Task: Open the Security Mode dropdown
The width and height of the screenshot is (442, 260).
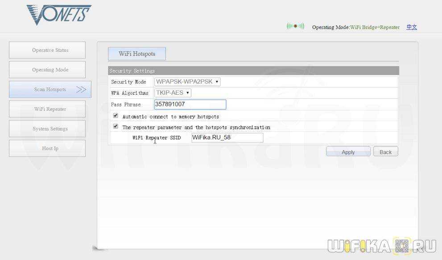Action: tap(187, 82)
